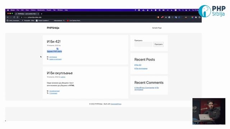Open the People menu
This screenshot has width=230, height=129.
pos(49,10)
